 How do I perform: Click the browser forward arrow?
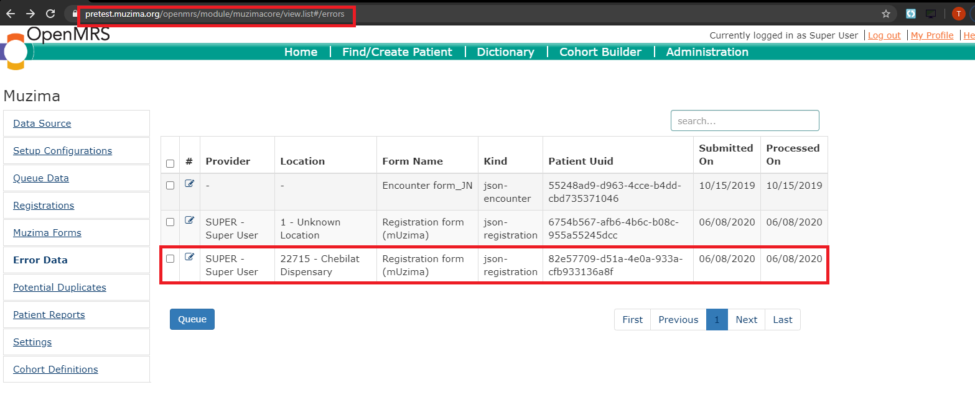30,14
